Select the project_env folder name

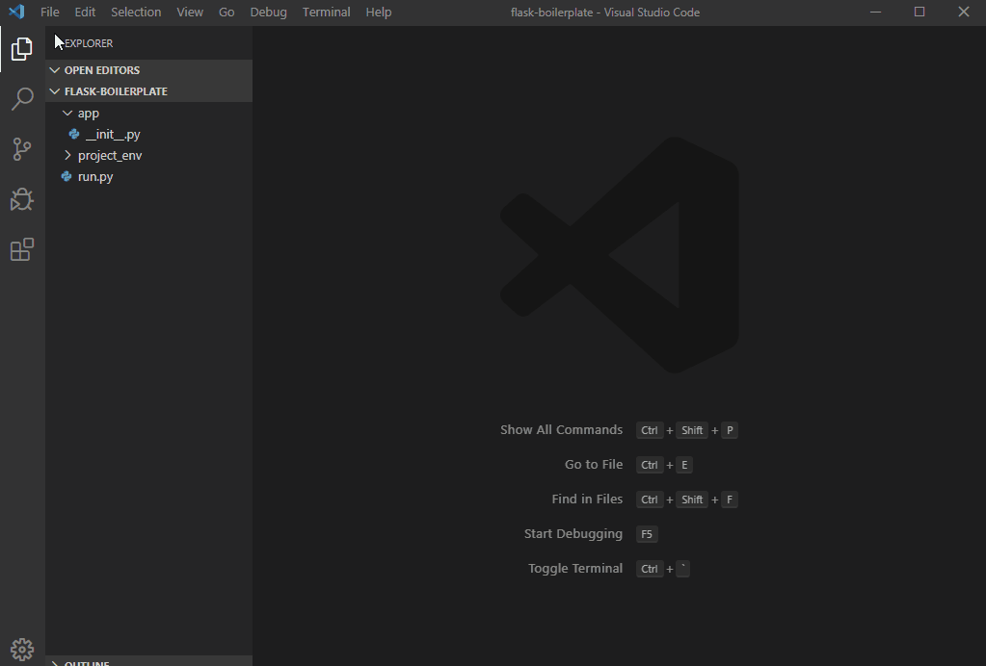click(x=110, y=156)
